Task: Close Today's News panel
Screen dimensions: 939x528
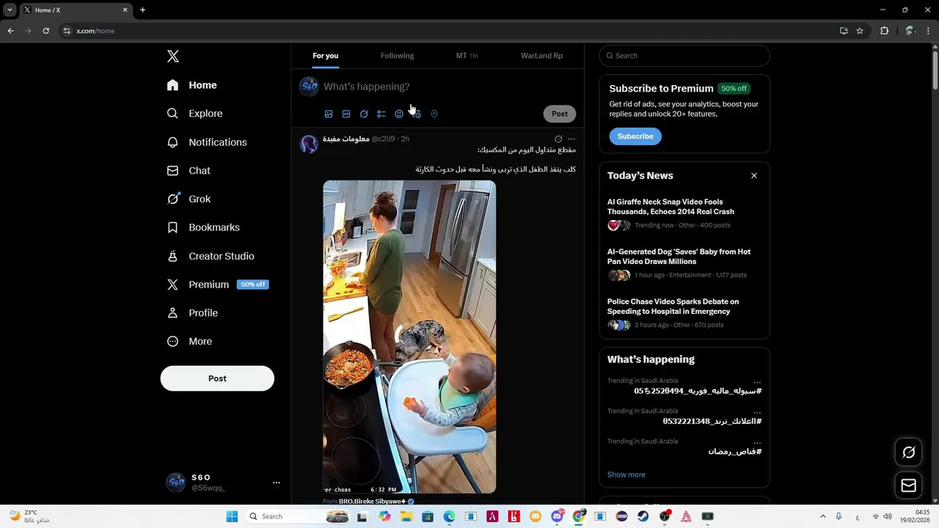Action: (x=753, y=175)
